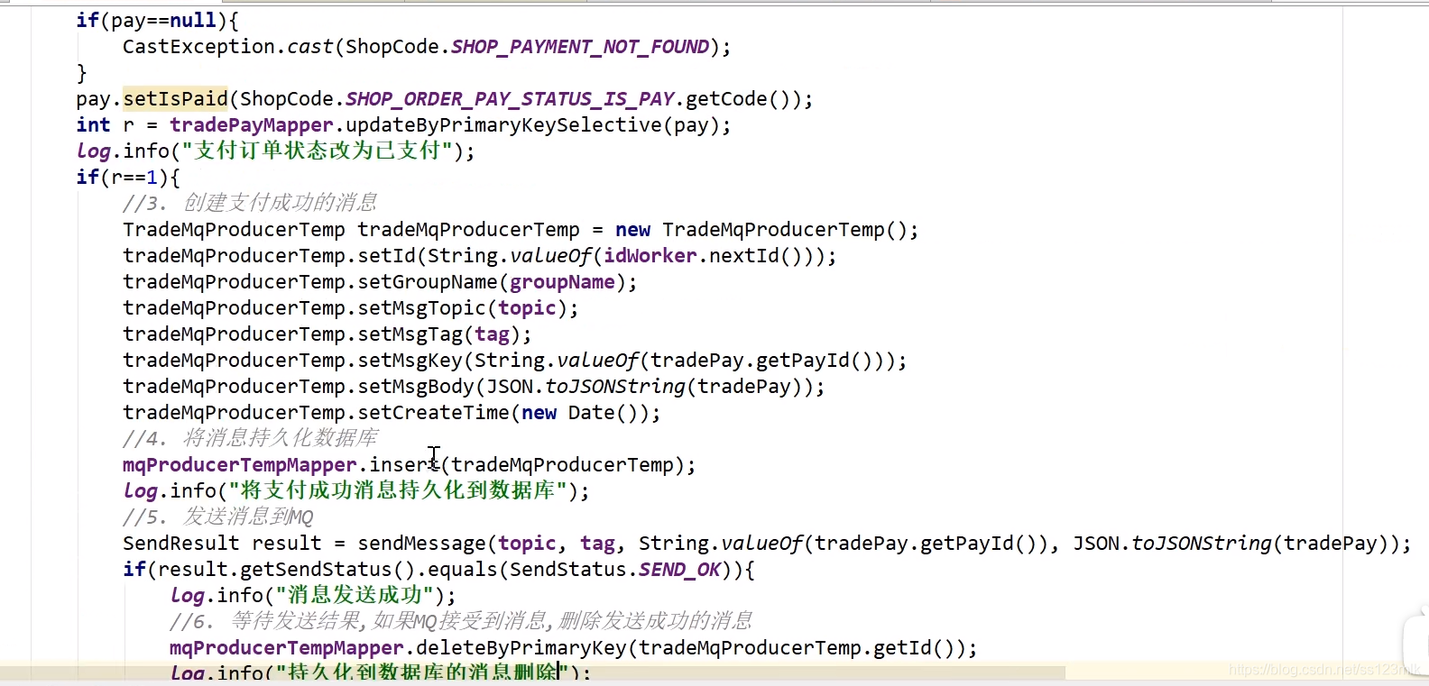The width and height of the screenshot is (1429, 686).
Task: Click the SHOP_ORDER_PAY_STATUS_IS_PAY constant
Action: coord(510,99)
